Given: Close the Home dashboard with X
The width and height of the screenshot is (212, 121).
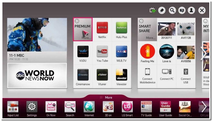Looking at the screenshot, I should (202, 10).
